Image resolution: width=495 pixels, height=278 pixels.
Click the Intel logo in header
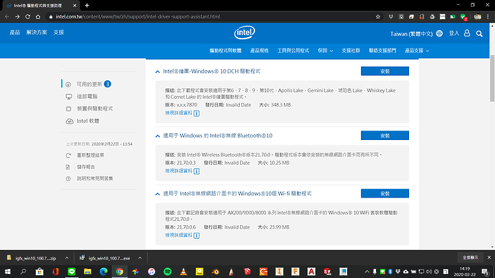[245, 32]
